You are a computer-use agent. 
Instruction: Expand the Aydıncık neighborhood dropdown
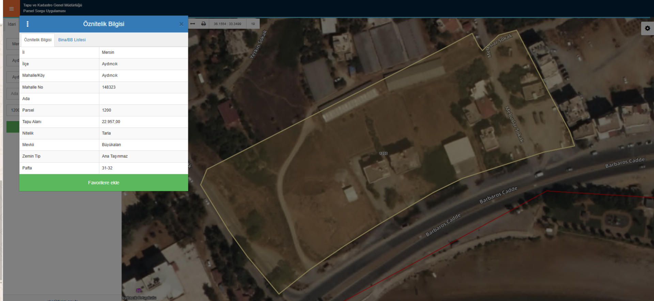(x=13, y=77)
